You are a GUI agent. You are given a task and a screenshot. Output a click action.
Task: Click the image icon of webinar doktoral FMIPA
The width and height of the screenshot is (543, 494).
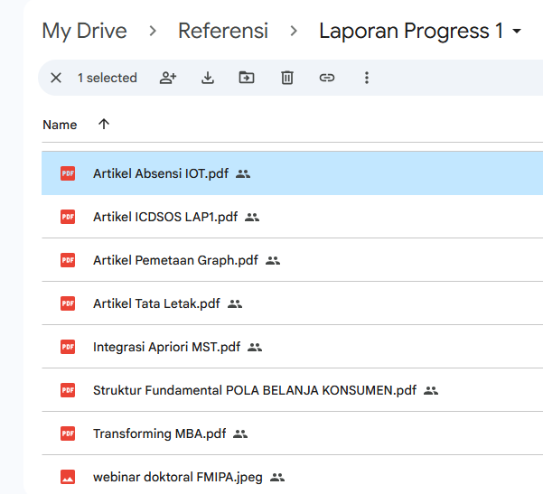pos(68,477)
